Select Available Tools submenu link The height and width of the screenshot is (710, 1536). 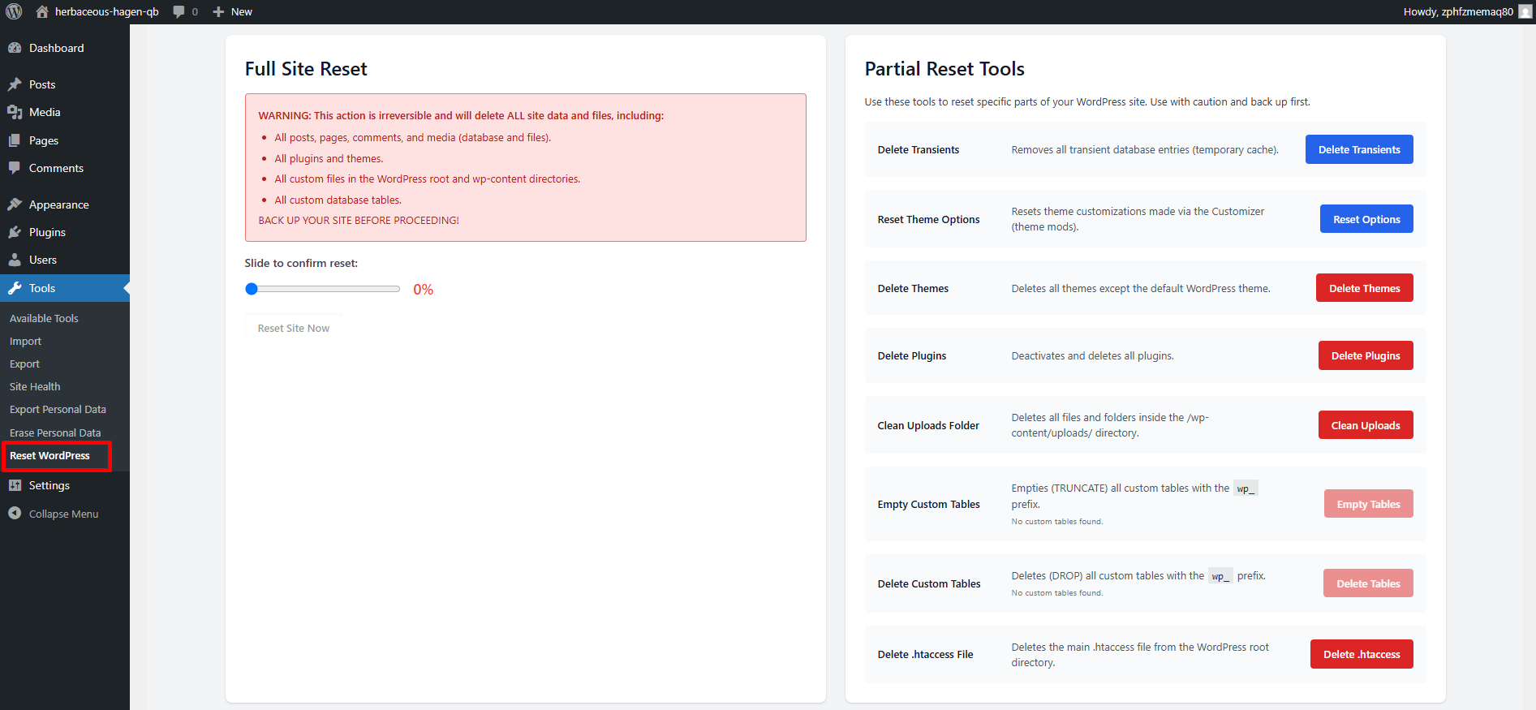[x=44, y=318]
